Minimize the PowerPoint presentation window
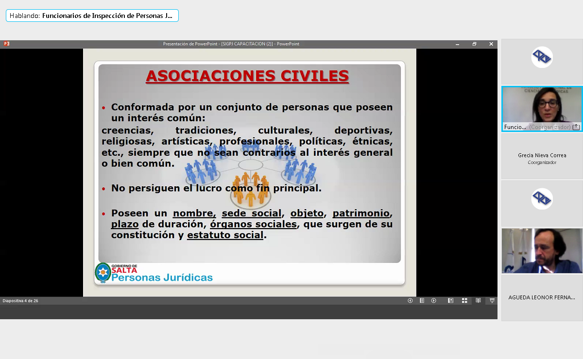The image size is (583, 359). tap(457, 44)
